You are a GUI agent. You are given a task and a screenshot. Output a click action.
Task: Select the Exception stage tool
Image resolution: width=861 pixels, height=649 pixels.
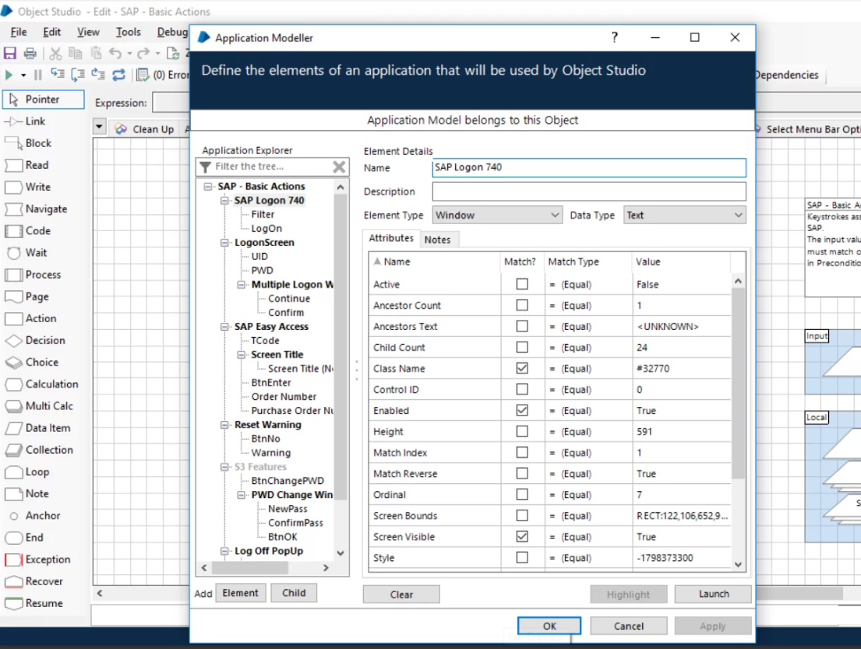38,560
